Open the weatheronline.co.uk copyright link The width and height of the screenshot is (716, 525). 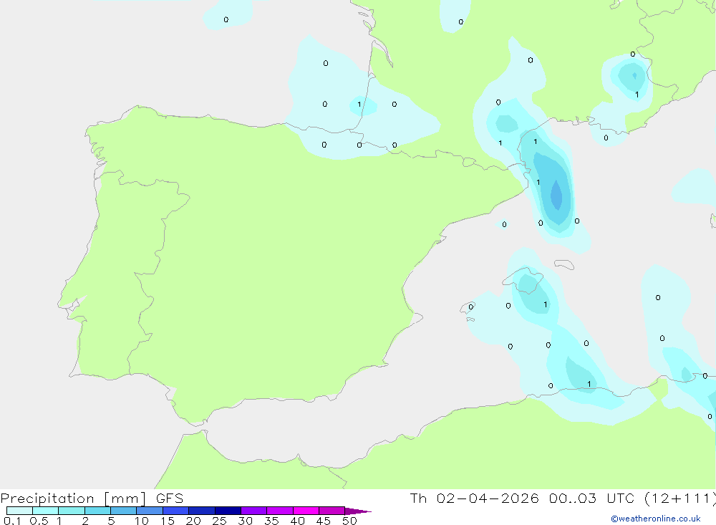point(656,519)
